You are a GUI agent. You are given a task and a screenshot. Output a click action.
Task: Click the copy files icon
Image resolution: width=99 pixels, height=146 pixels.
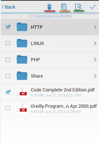click(64, 7)
